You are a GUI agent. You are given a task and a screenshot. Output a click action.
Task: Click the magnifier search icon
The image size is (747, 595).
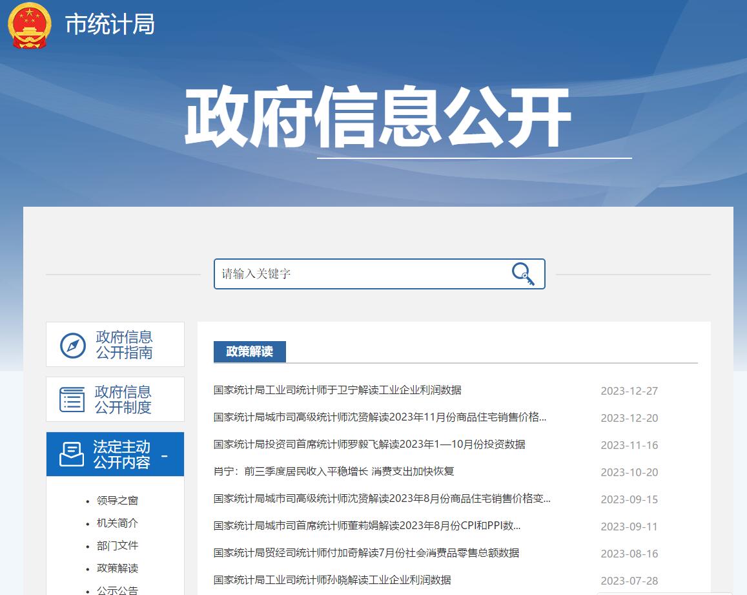click(x=523, y=274)
